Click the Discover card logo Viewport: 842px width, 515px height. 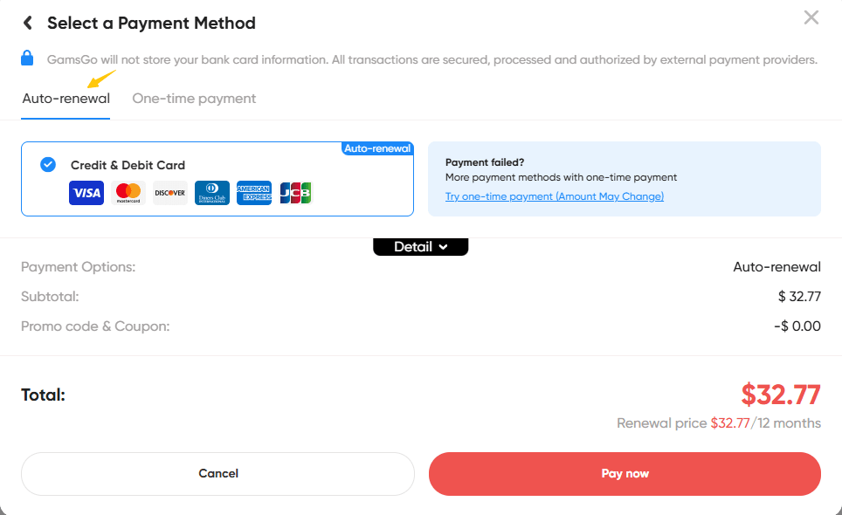[x=170, y=193]
